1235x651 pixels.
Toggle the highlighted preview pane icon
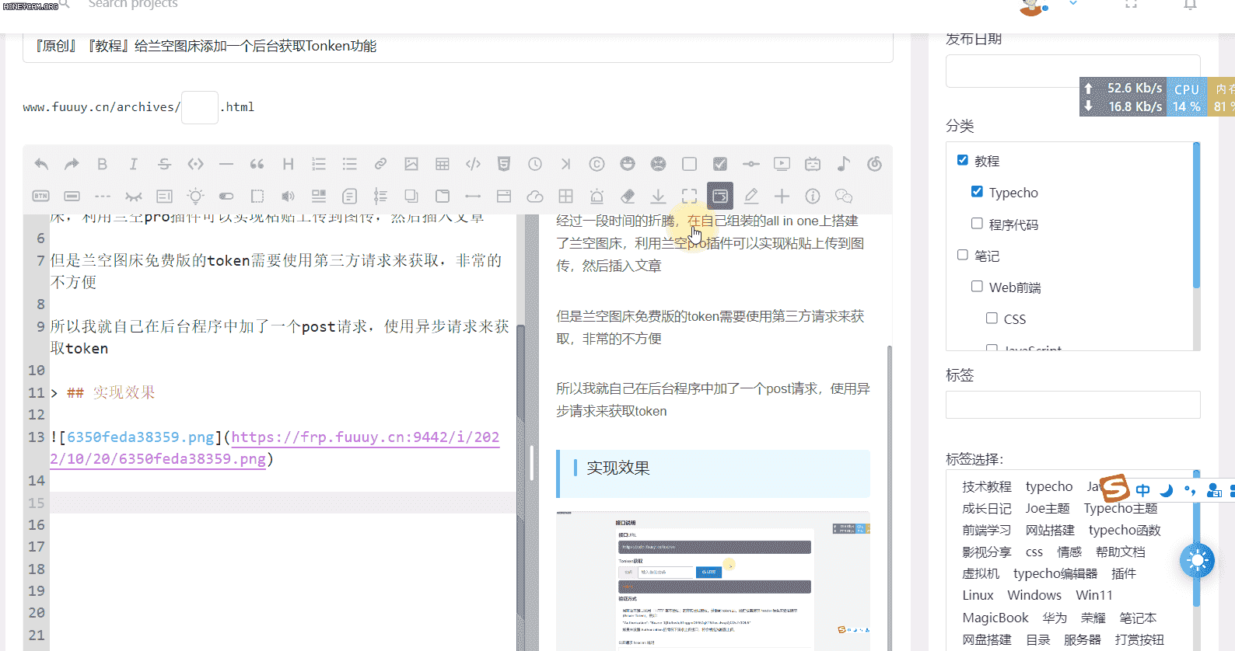720,196
